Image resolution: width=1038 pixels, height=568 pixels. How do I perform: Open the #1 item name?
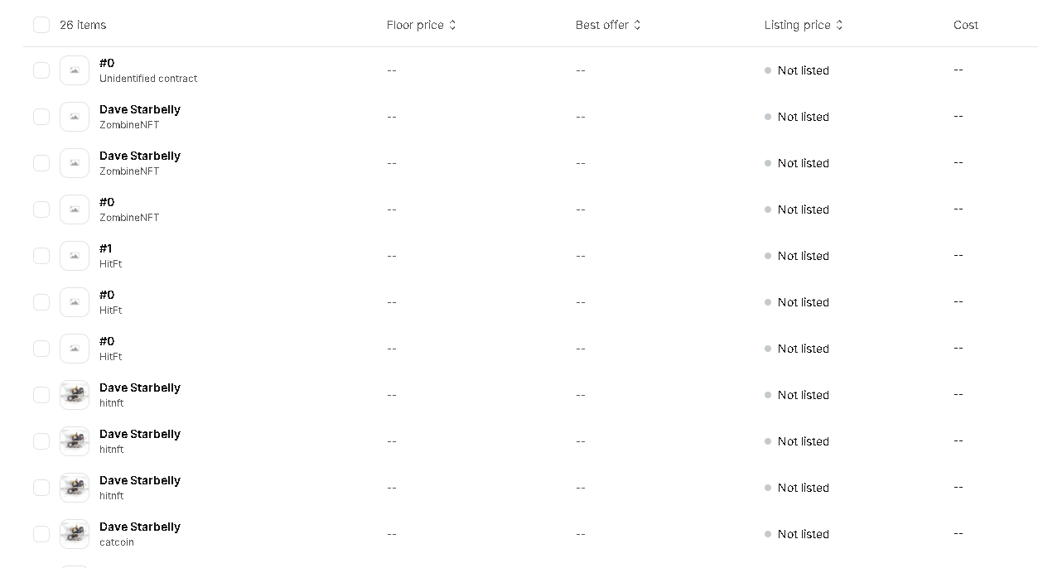pos(106,248)
